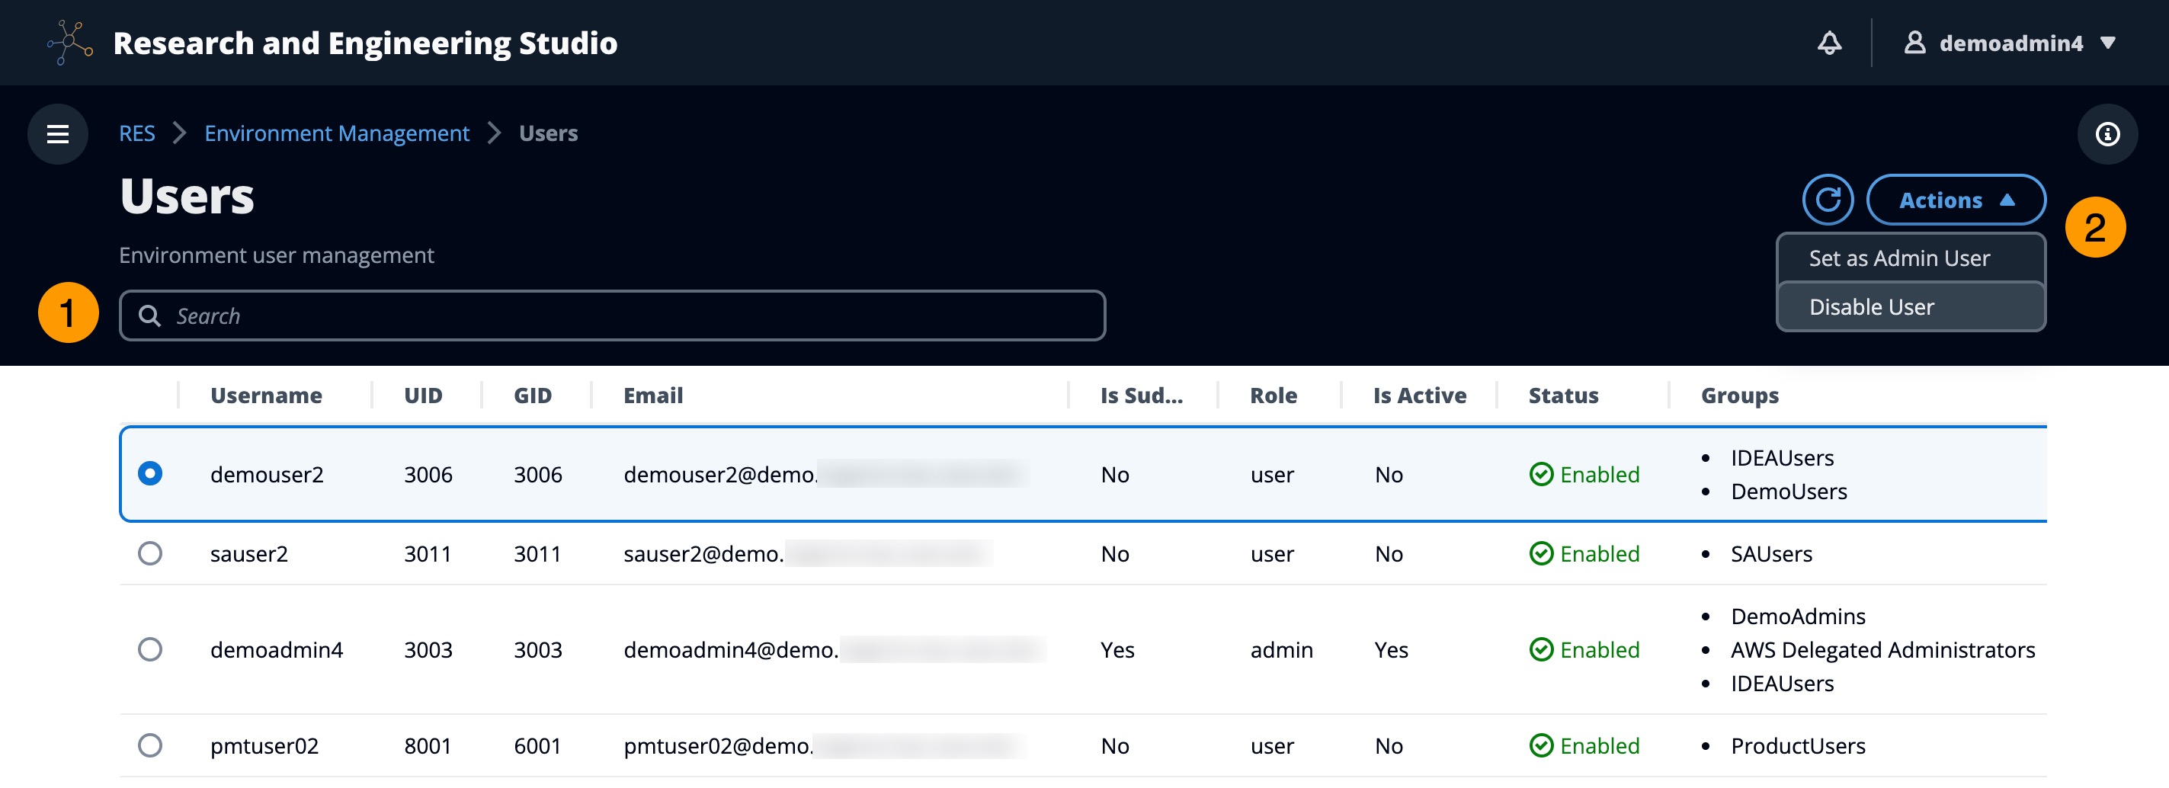Expand the demoadmin4 account dropdown arrow
2169x788 pixels.
2107,42
